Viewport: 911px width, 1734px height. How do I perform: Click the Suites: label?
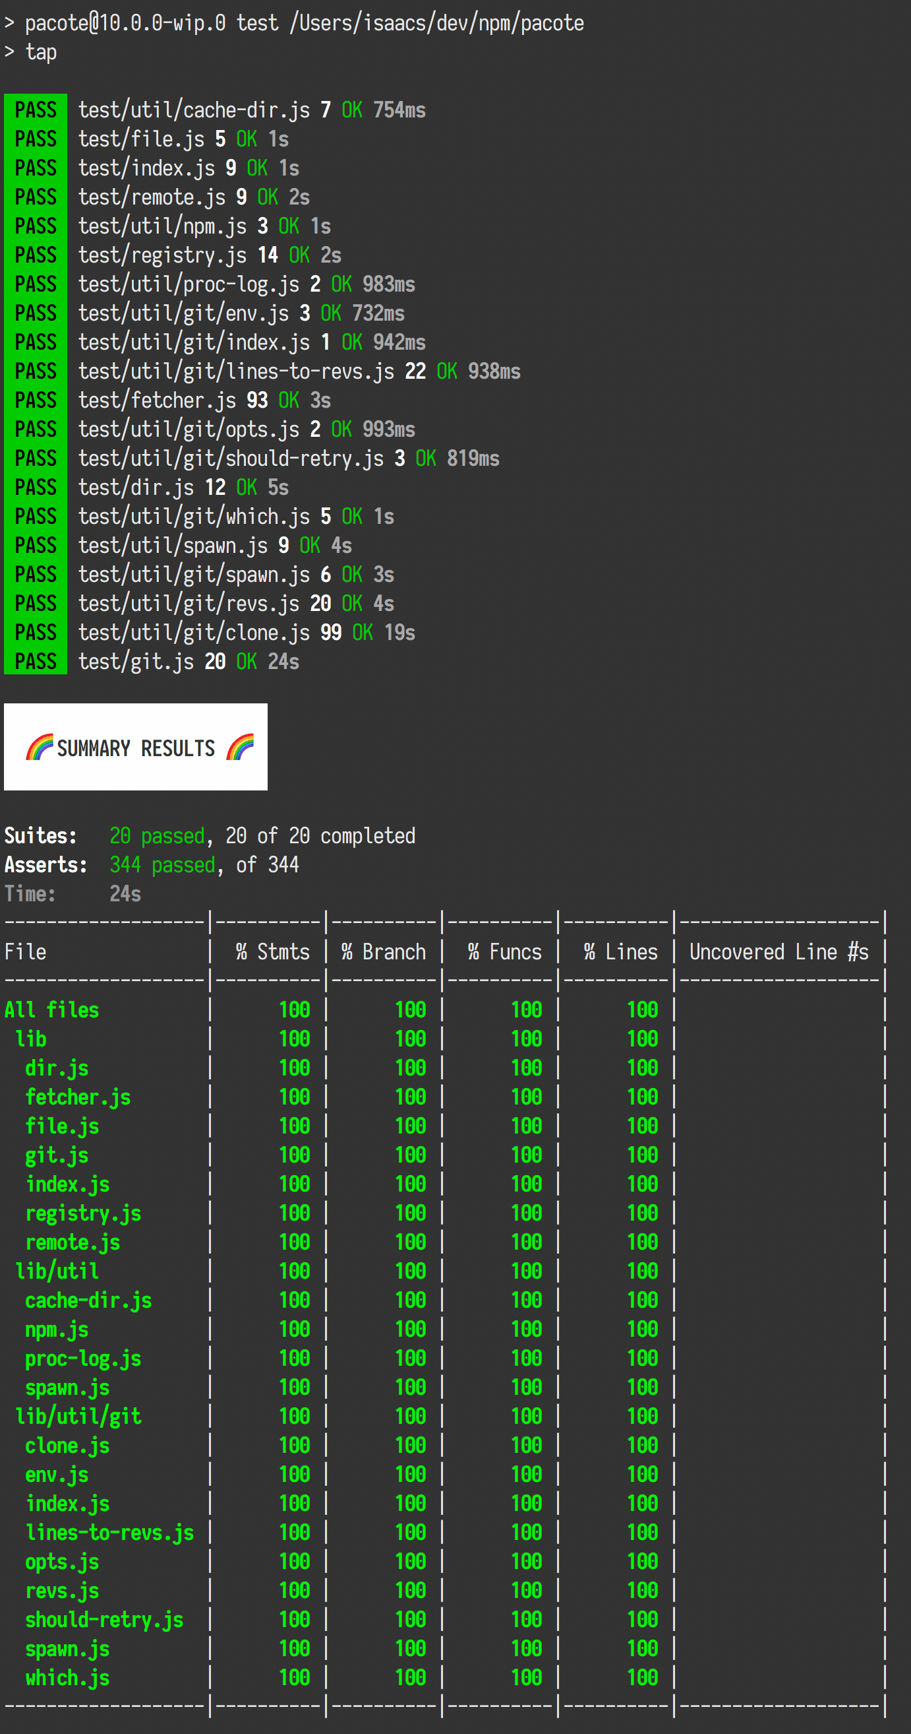click(40, 835)
